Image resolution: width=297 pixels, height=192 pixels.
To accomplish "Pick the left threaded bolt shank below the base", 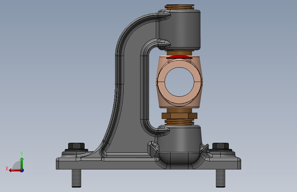I will pos(76,178).
